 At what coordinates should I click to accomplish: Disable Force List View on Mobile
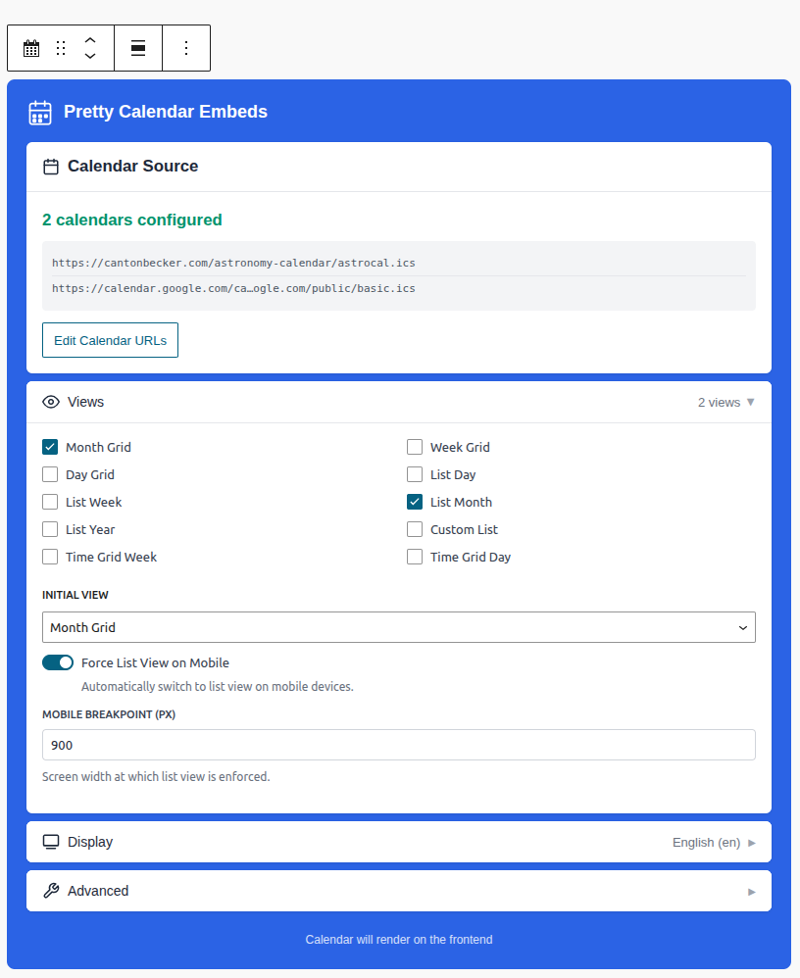(x=58, y=662)
